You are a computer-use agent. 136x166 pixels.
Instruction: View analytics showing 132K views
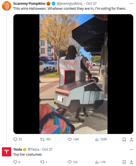point(101,139)
